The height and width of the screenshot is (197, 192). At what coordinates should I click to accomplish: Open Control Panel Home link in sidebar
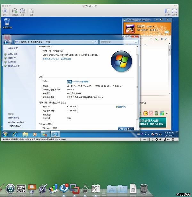click(x=13, y=48)
